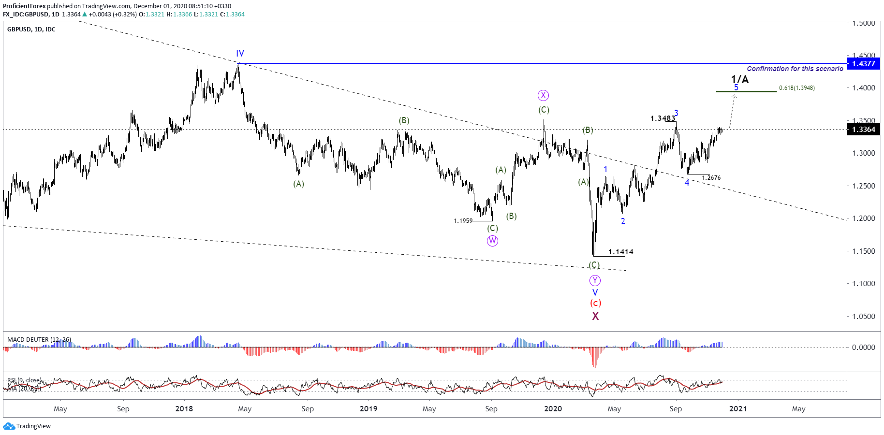This screenshot has height=435, width=884.
Task: Click the TradingView logo at the bottom
Action: 27,426
